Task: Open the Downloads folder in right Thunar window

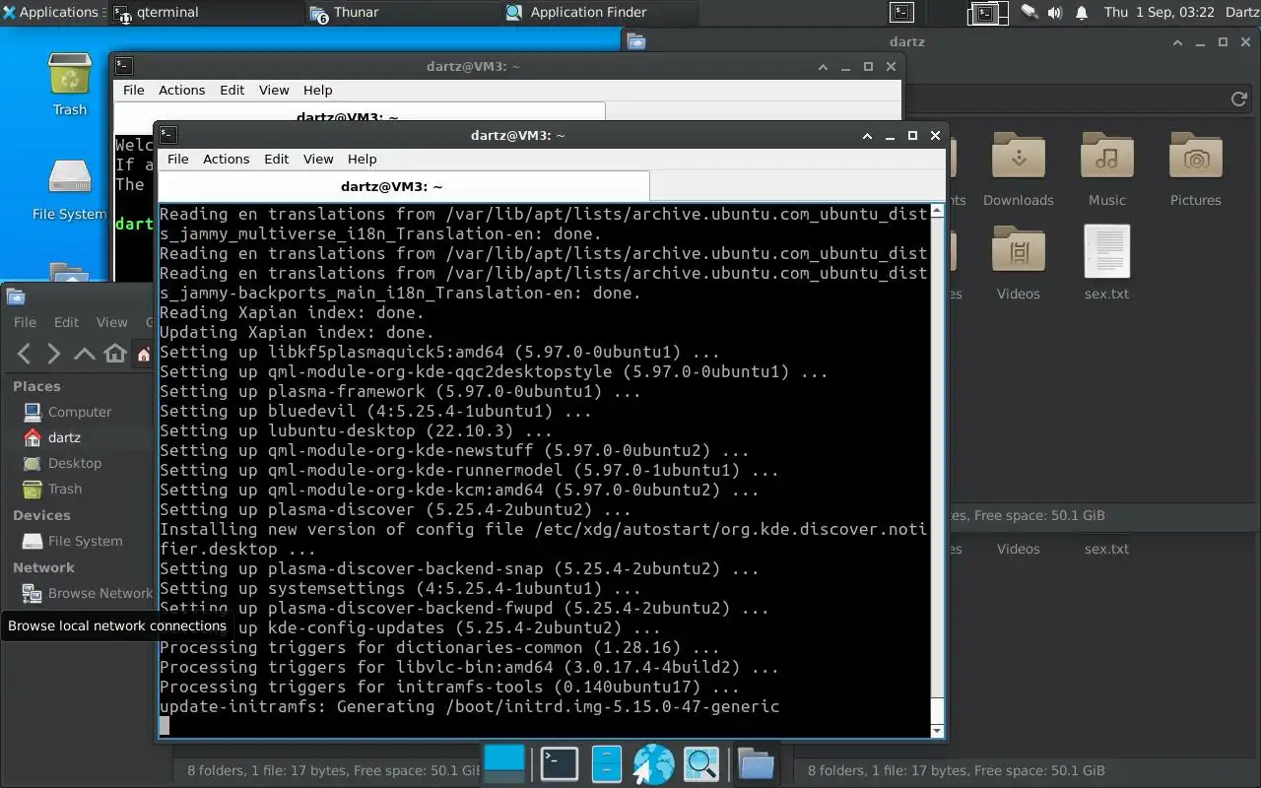Action: (1018, 169)
